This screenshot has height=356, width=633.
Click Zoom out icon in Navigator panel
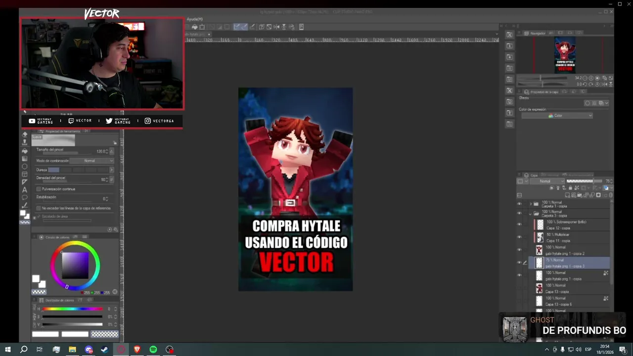click(x=585, y=78)
